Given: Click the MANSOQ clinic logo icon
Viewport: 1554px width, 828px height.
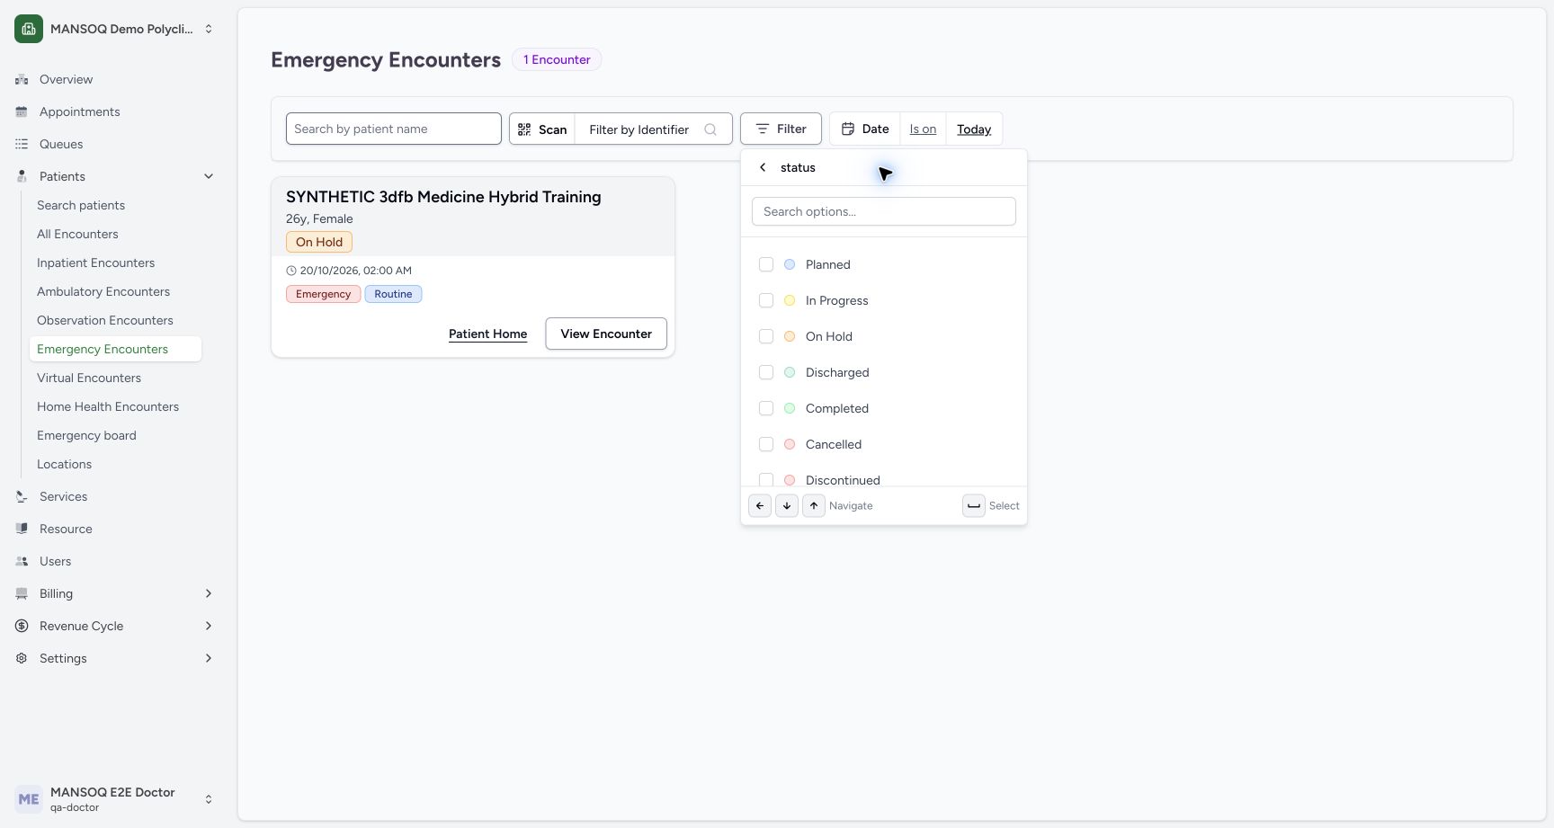Looking at the screenshot, I should point(29,29).
